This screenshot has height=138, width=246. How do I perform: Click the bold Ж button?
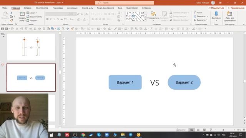pyautogui.click(x=47, y=19)
